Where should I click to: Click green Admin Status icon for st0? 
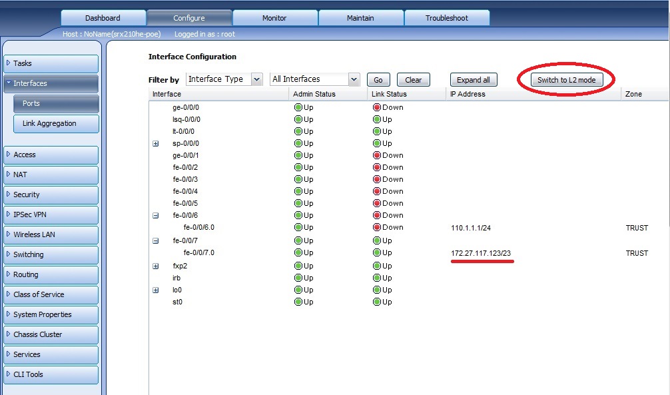pyautogui.click(x=298, y=302)
